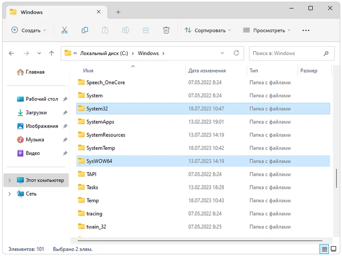Click Локальный диск (C:) breadcrumb
Screen dimensions: 342x256
point(104,53)
